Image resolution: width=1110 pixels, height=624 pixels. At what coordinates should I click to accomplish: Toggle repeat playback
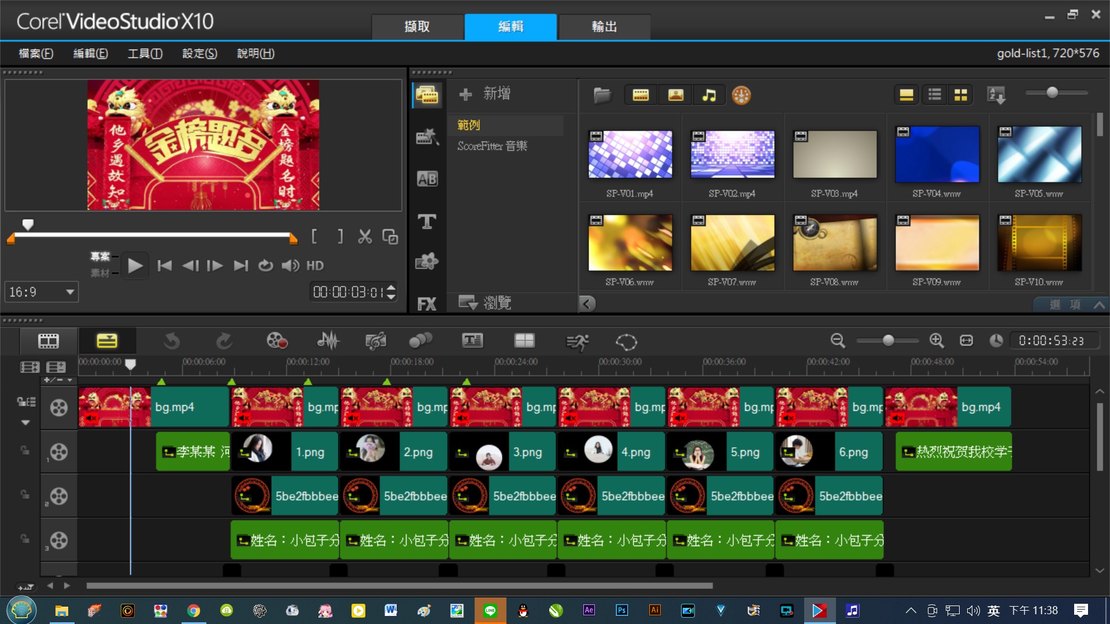pos(265,266)
